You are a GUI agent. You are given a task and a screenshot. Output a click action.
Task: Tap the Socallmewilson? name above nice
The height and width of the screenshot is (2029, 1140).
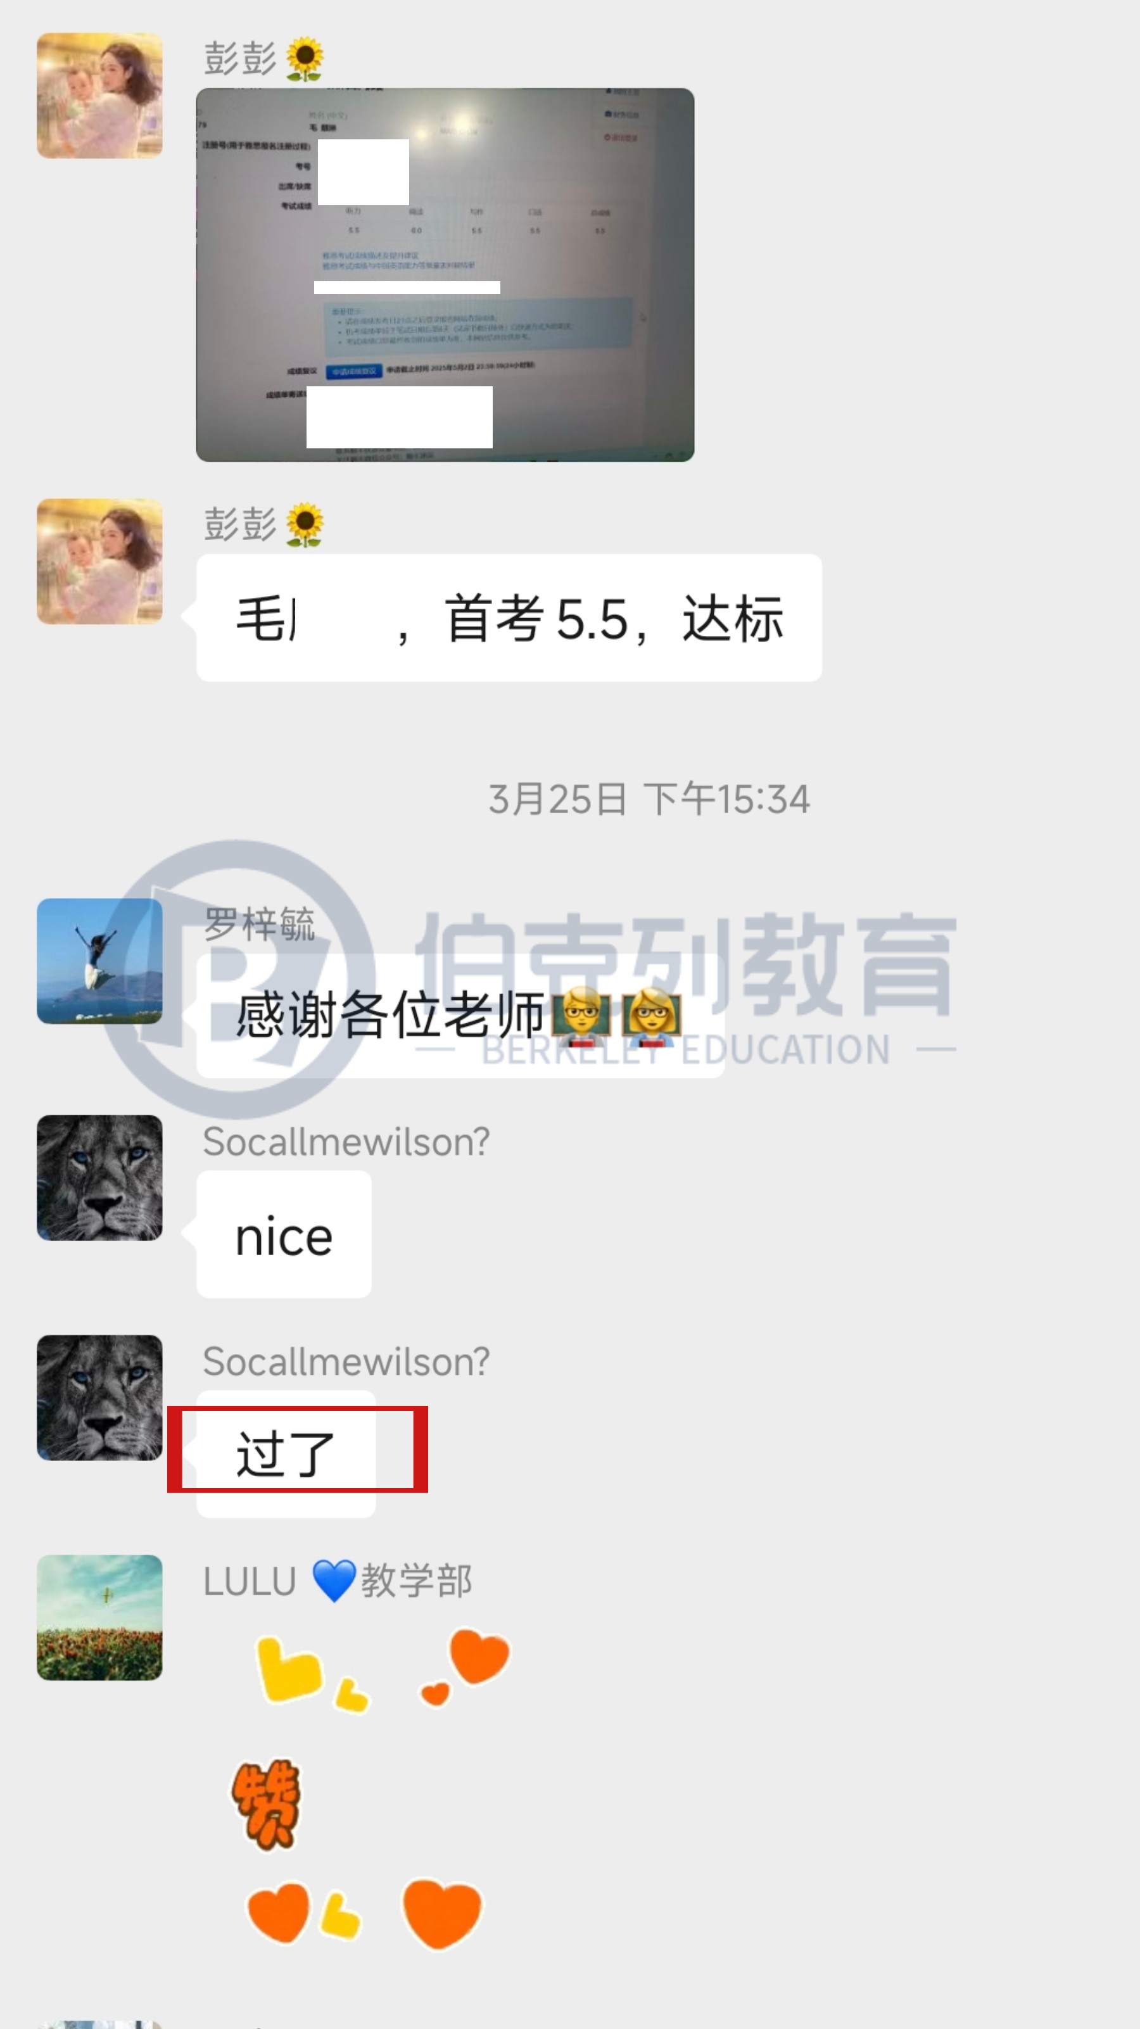click(x=346, y=1142)
